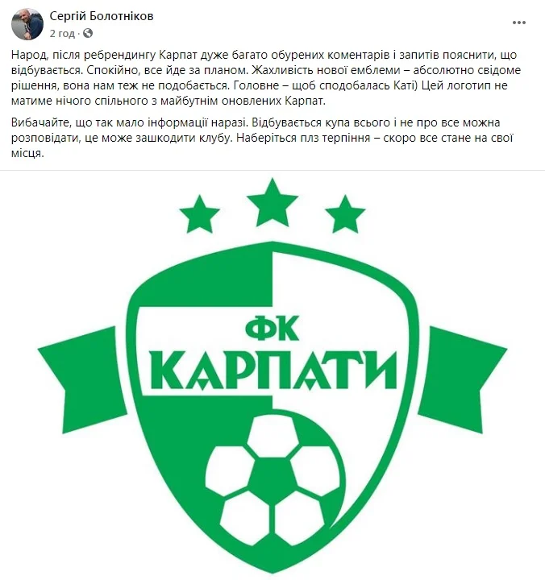Click the right green star above the shield
This screenshot has height=580, width=545.
345,214
